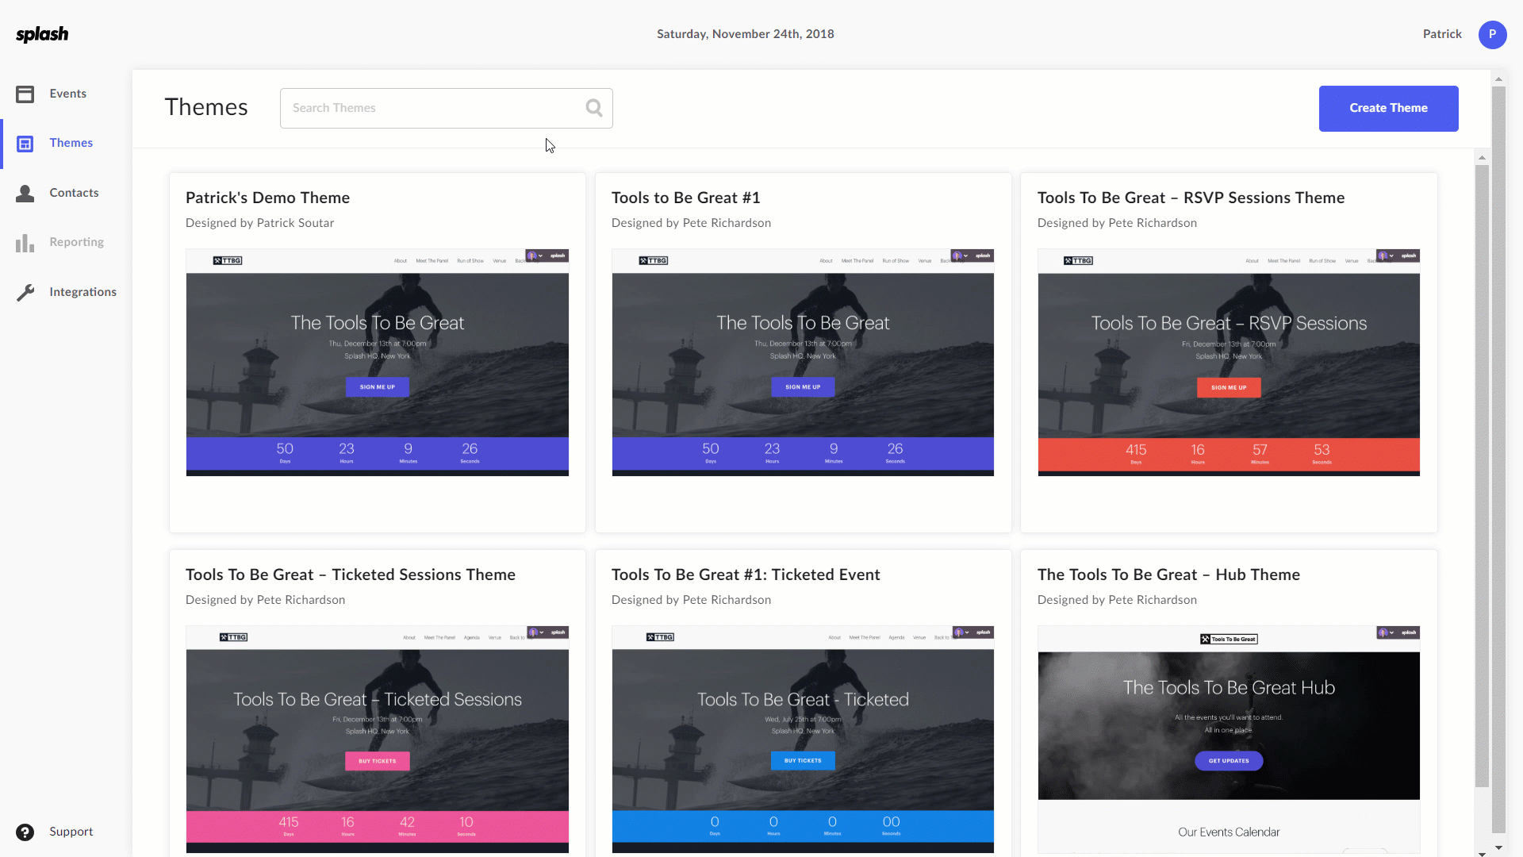Go to Contacts section
The height and width of the screenshot is (857, 1523).
[74, 193]
